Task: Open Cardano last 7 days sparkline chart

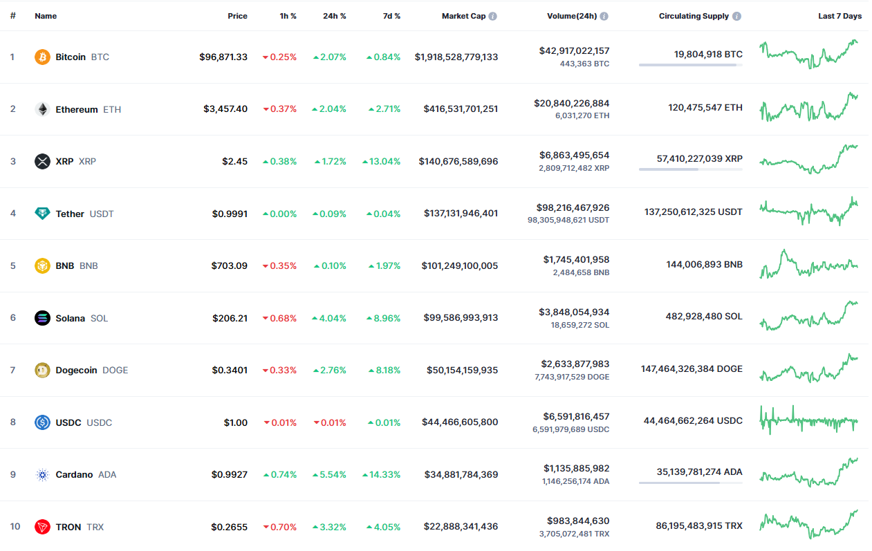Action: point(809,472)
